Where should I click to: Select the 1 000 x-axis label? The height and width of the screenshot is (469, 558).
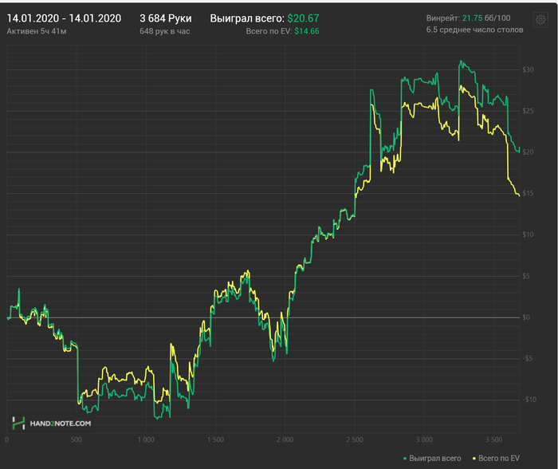tap(146, 439)
